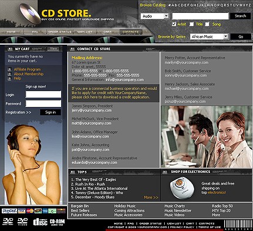This screenshot has width=253, height=231.
Task: Click the Privacy Policy footer link
Action: 182,227
